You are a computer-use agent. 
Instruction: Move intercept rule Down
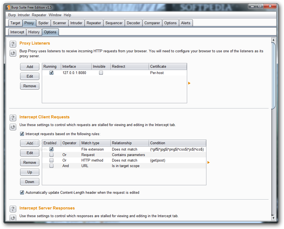[30, 182]
